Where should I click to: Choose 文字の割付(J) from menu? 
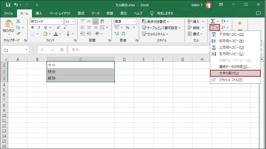click(x=235, y=73)
